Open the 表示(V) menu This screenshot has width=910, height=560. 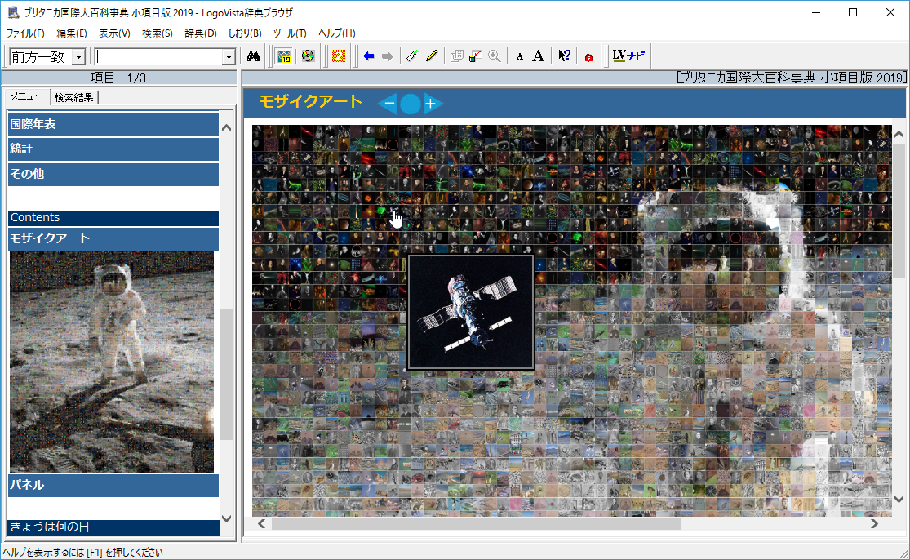click(x=114, y=33)
